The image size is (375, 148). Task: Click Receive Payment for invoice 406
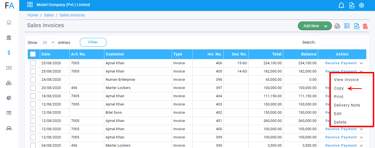coord(341,63)
